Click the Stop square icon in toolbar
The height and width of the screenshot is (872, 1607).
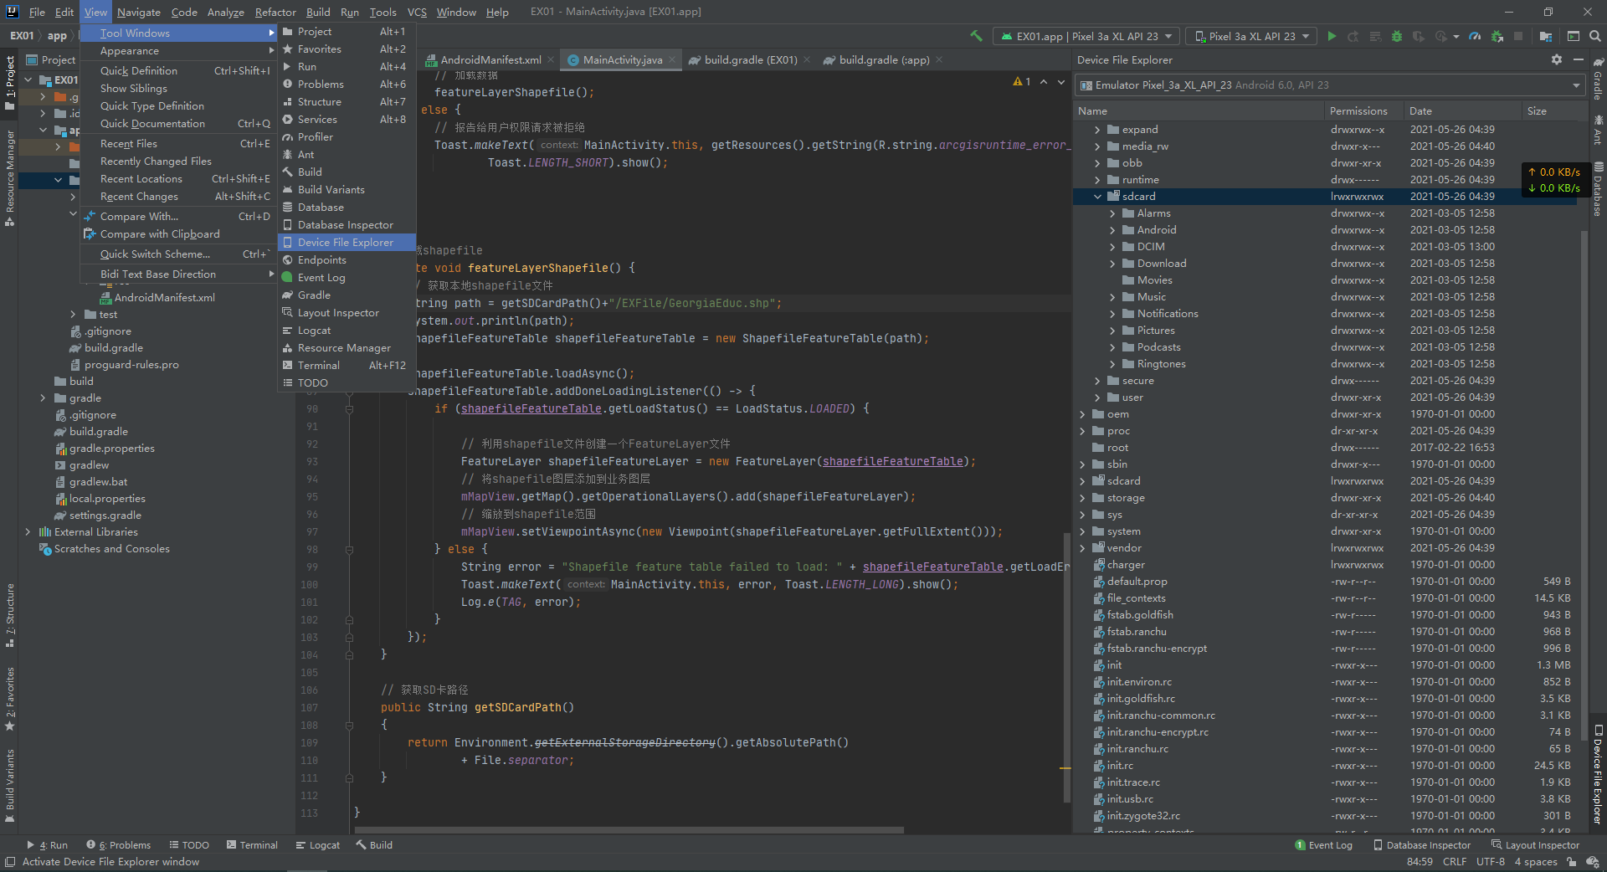coord(1518,36)
